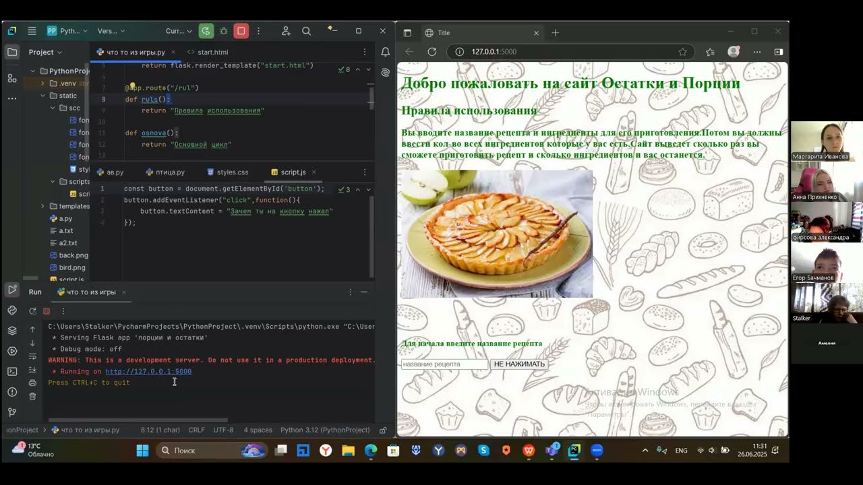This screenshot has width=863, height=485.
Task: Clear Run console with trash icon
Action: (x=32, y=397)
